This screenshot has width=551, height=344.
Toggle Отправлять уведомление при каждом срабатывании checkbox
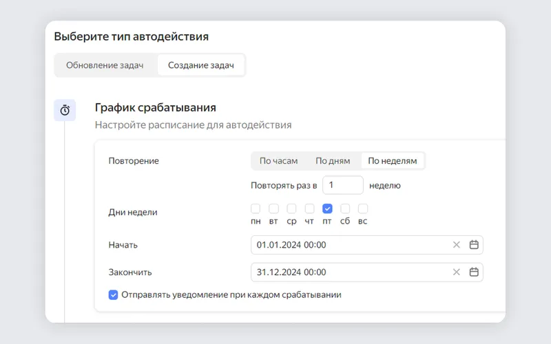[113, 295]
